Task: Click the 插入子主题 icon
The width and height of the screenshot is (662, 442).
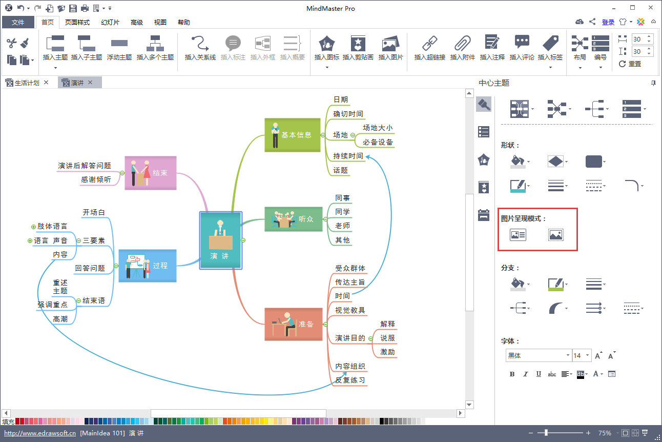Action: coord(86,43)
